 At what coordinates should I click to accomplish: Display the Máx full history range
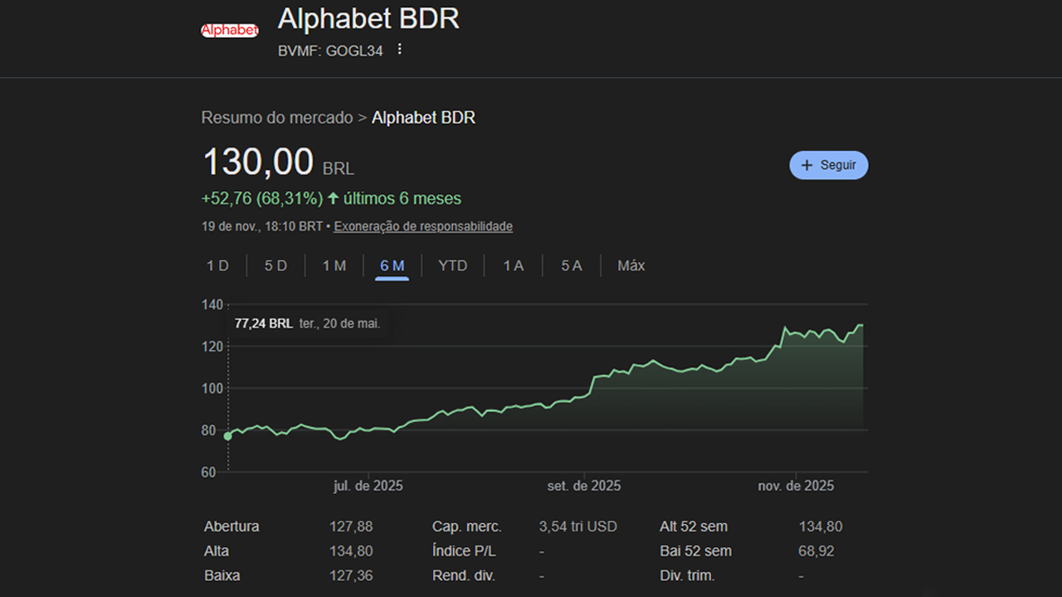631,266
